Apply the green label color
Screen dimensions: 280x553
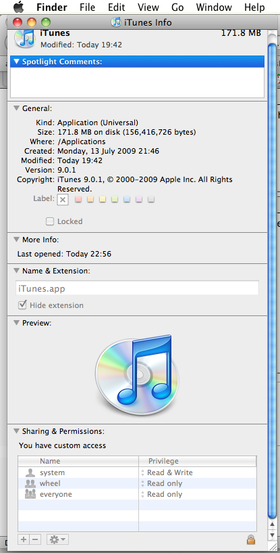coord(114,200)
